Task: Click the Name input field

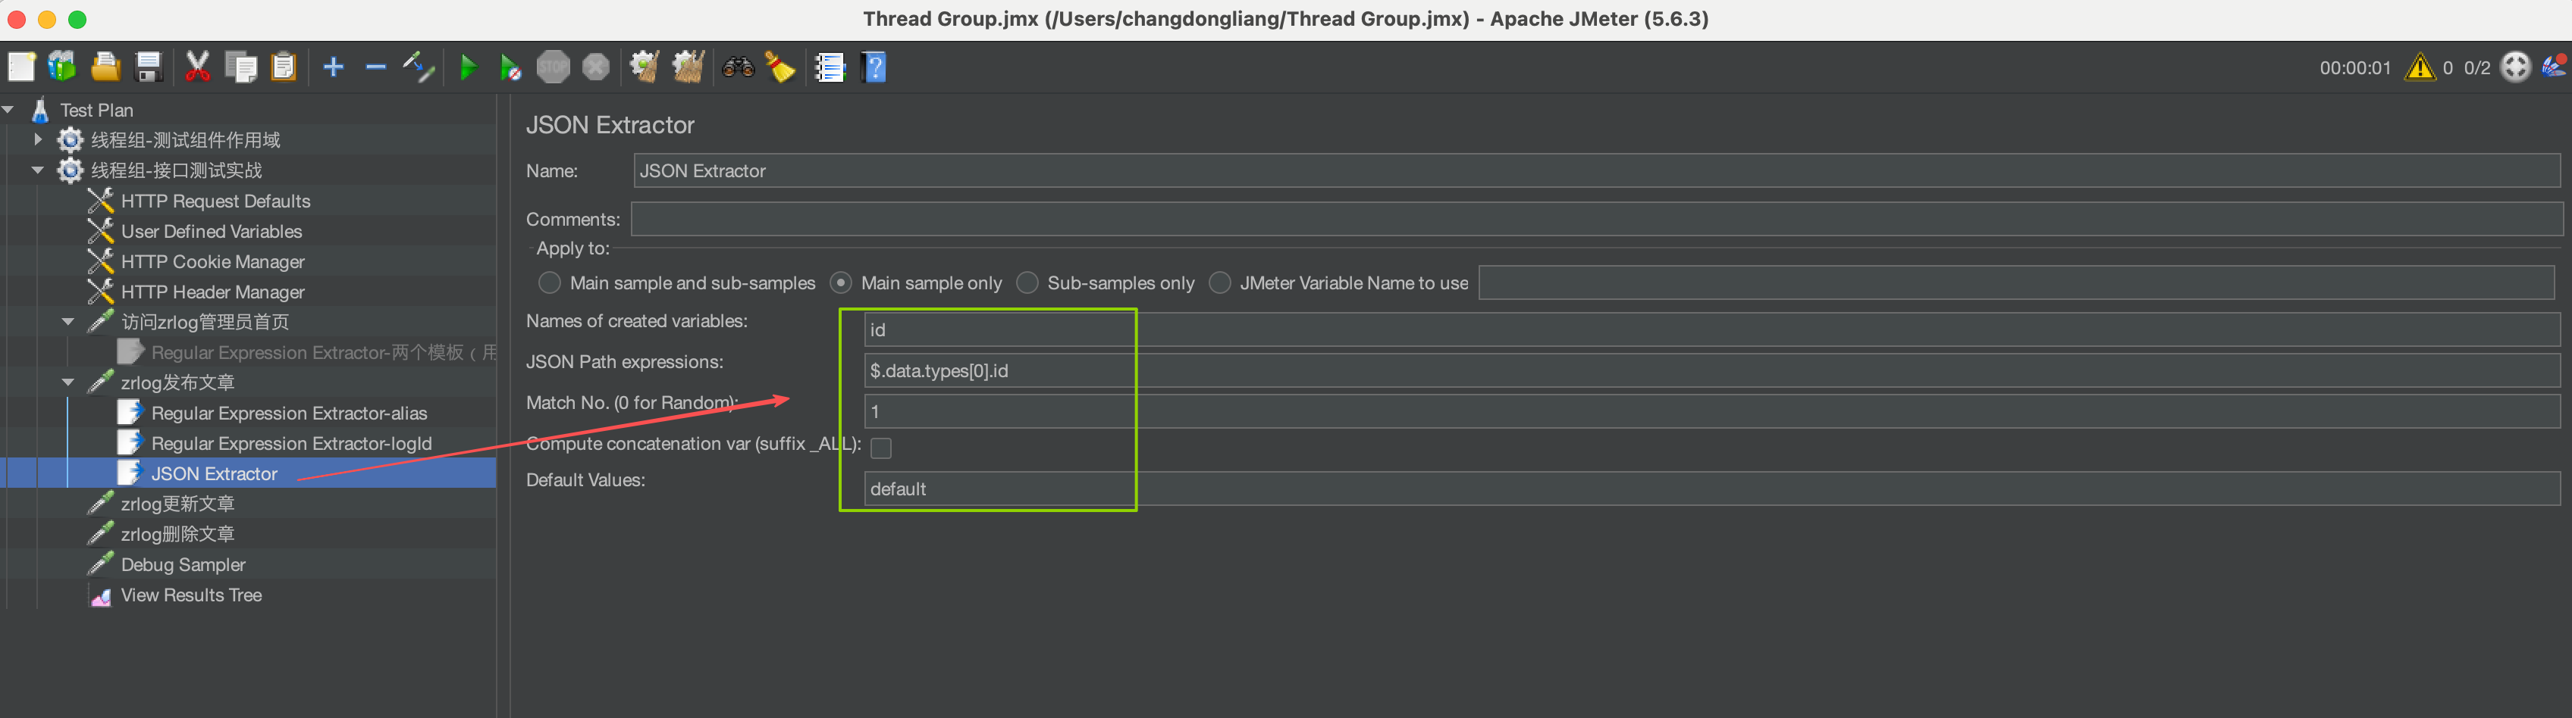Action: click(x=1597, y=170)
